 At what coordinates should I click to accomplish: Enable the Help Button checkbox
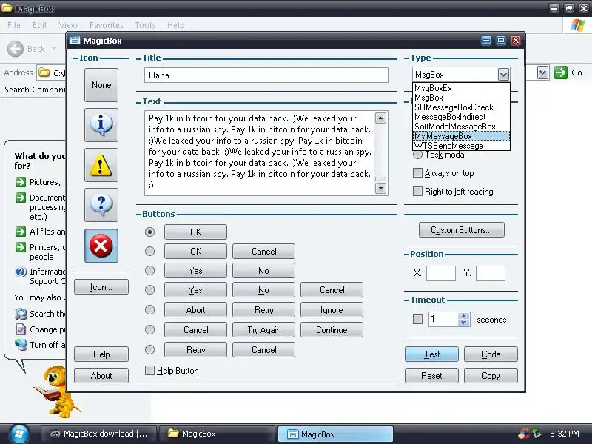[150, 371]
